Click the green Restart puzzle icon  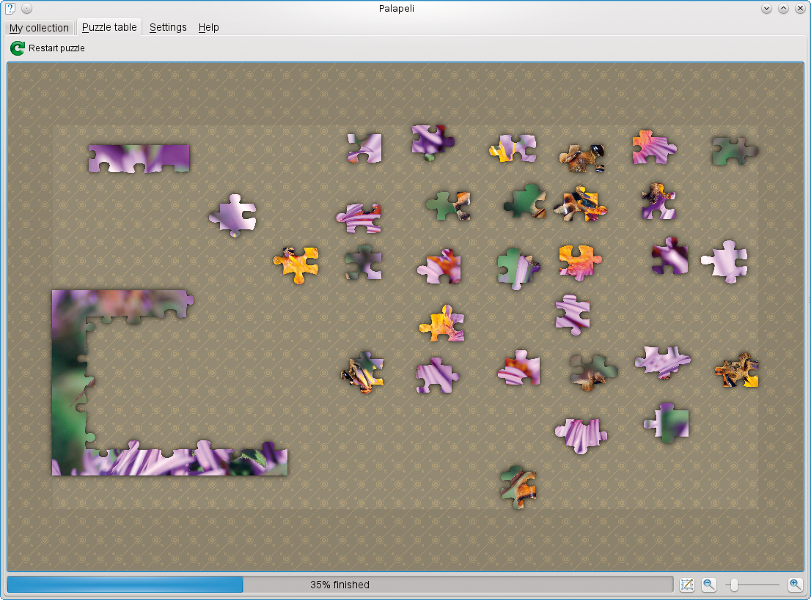coord(18,48)
